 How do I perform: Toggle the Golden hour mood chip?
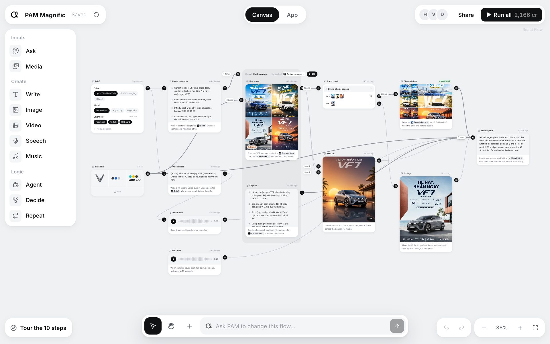[102, 110]
